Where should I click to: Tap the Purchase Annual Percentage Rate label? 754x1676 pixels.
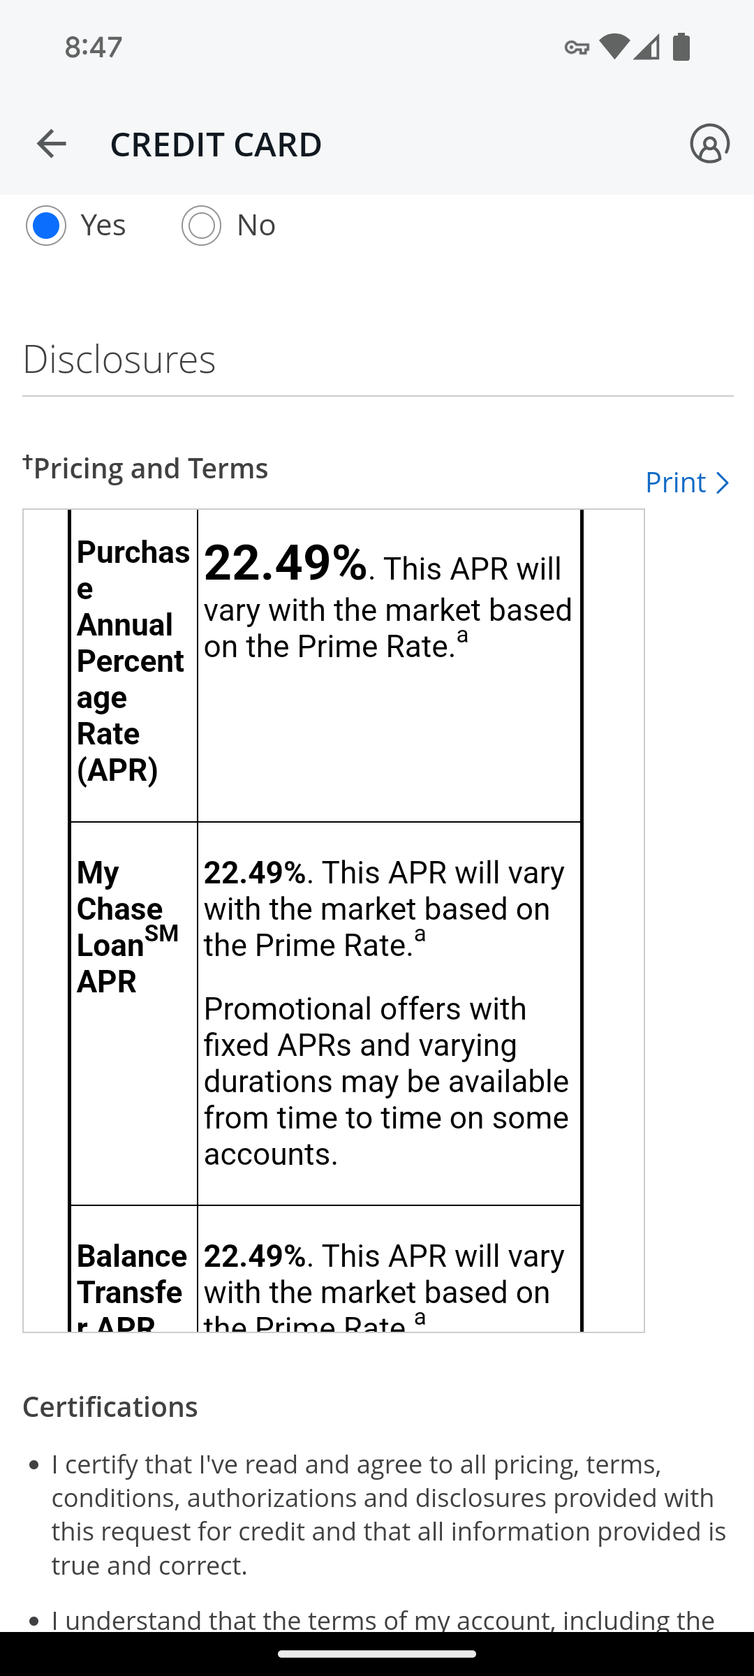pos(132,661)
